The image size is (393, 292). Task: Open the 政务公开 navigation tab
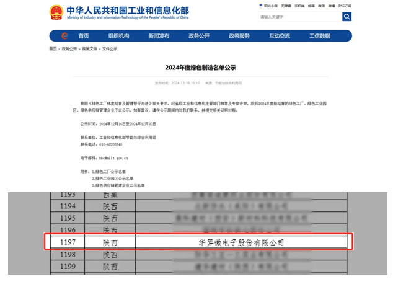point(199,36)
